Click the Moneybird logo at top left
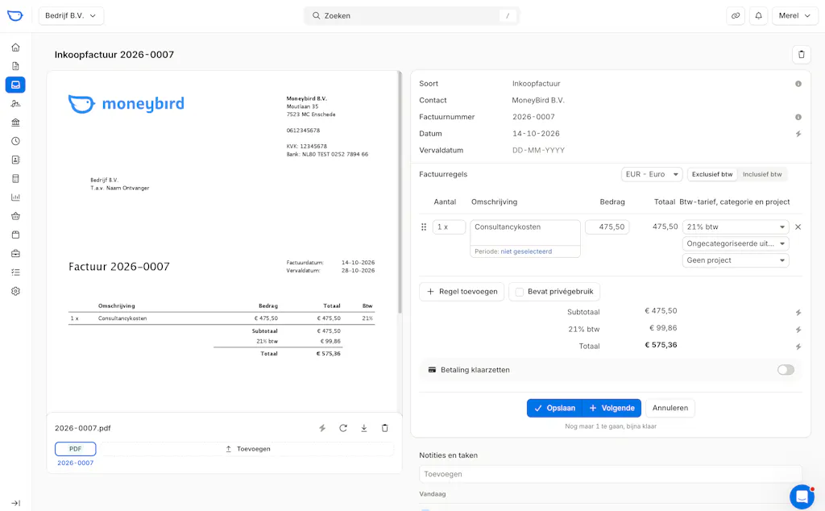The width and height of the screenshot is (825, 511). coord(15,16)
